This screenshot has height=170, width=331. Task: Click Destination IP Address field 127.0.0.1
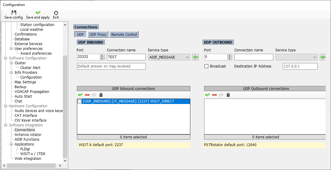coord(300,66)
